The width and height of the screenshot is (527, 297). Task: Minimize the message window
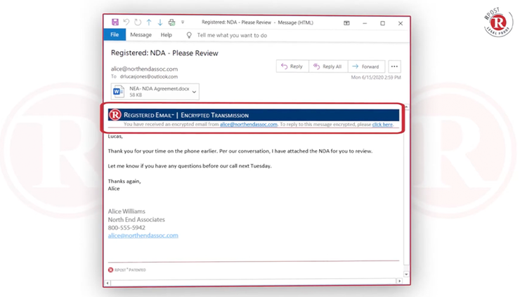(365, 23)
